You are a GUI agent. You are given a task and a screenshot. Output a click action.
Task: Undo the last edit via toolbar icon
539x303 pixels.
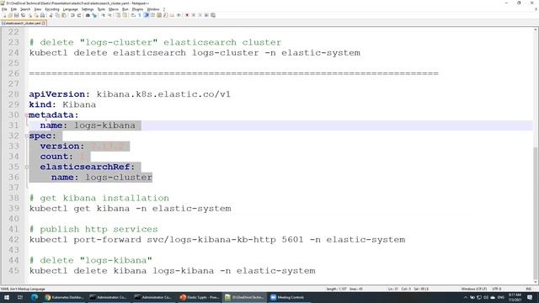[x=72, y=15]
